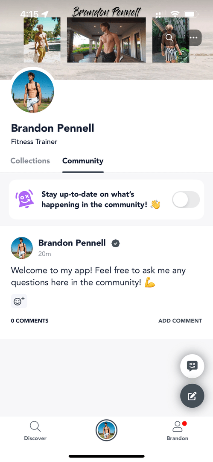This screenshot has height=462, width=213.
Task: Tap ADD COMMENT on the post
Action: (x=180, y=321)
